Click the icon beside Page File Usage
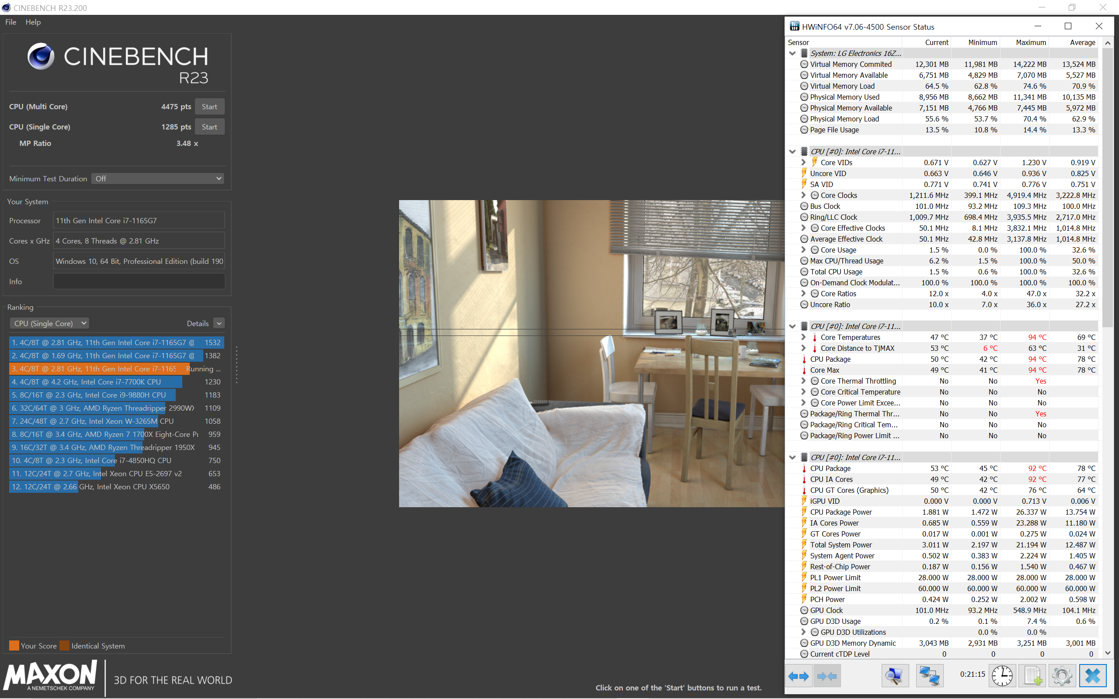The width and height of the screenshot is (1119, 699). coord(804,130)
